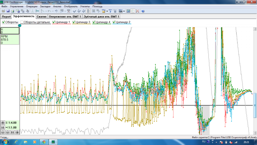257x145 pixels.
Task: Hide the Цилиндр 1 trace
Action: (53, 22)
